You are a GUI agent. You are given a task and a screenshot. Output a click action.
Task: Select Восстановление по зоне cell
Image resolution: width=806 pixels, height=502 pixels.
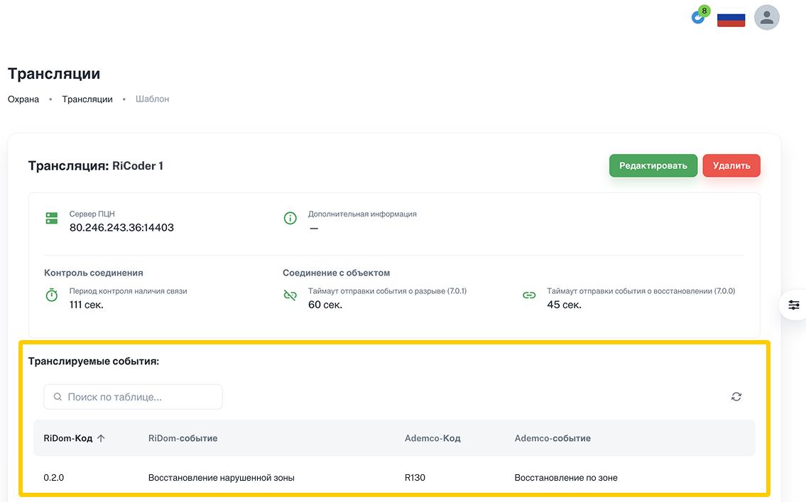[x=566, y=477]
